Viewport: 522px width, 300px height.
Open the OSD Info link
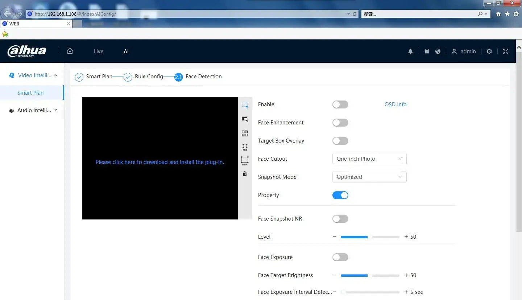[x=395, y=104]
